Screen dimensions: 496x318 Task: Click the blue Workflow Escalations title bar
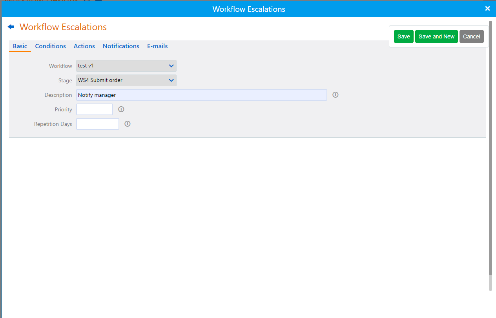(x=249, y=9)
